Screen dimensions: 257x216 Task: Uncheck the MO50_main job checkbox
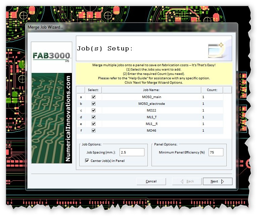(93, 97)
